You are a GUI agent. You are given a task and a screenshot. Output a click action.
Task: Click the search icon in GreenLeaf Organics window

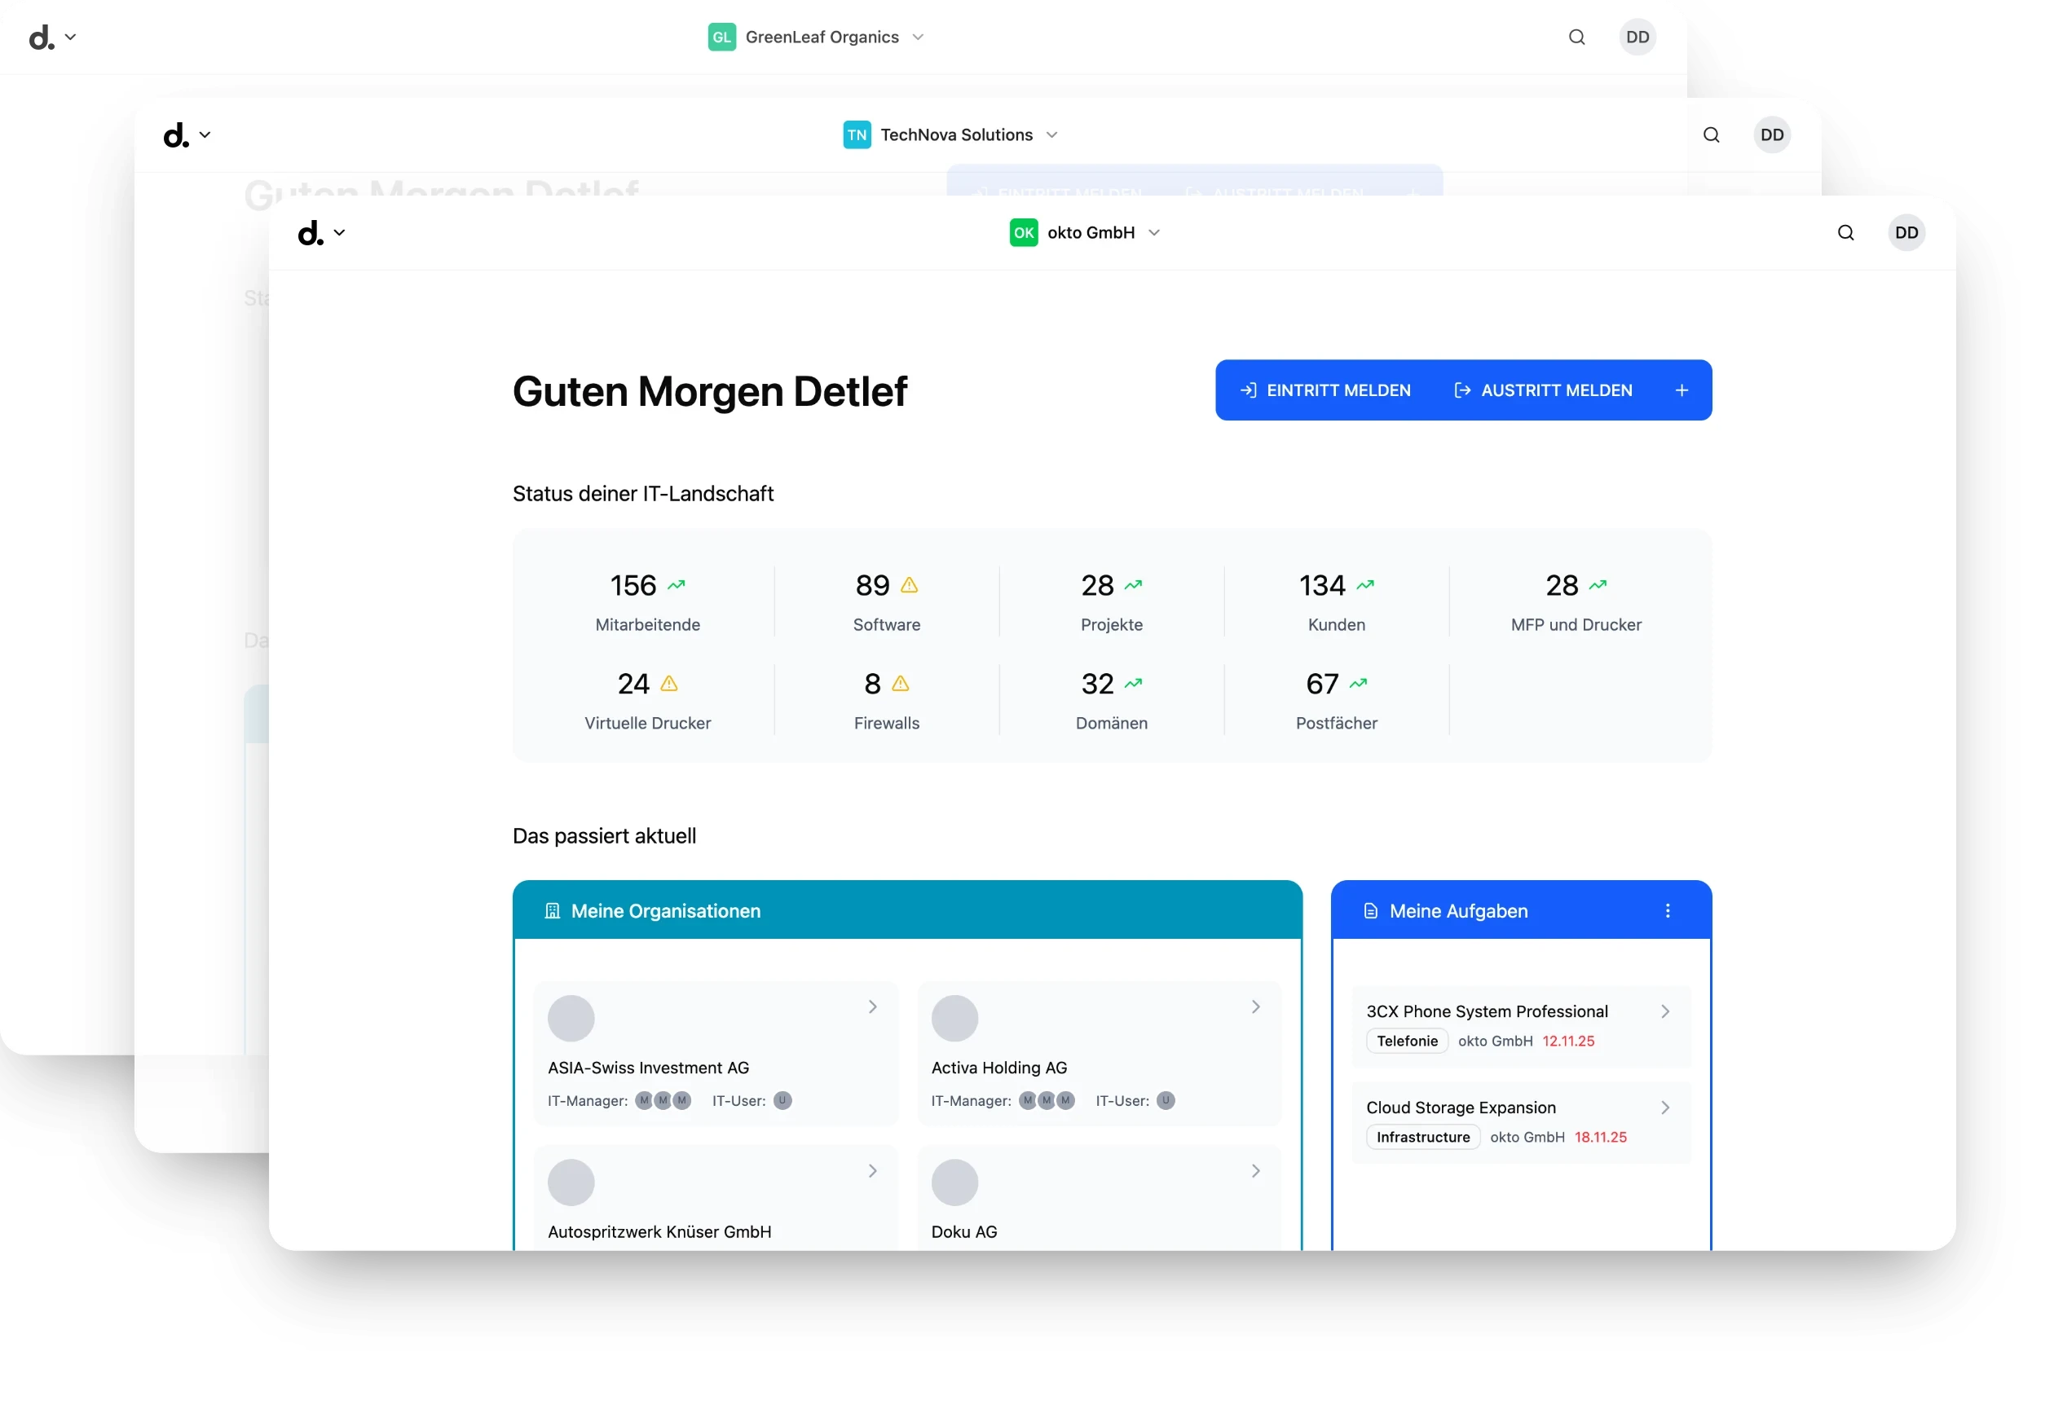click(1576, 37)
